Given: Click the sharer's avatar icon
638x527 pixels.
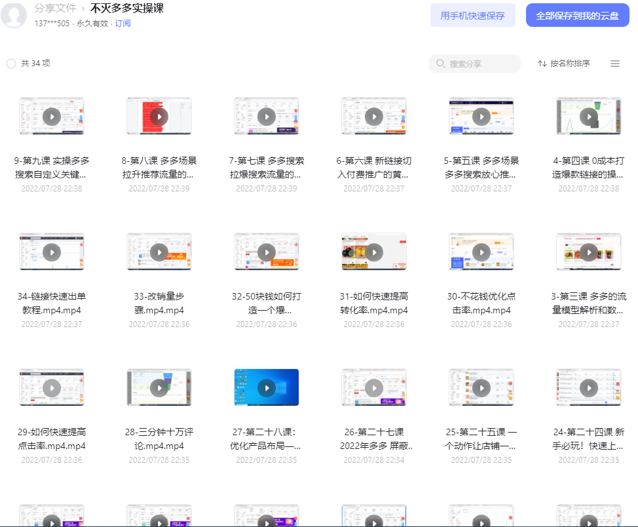Looking at the screenshot, I should pyautogui.click(x=14, y=15).
